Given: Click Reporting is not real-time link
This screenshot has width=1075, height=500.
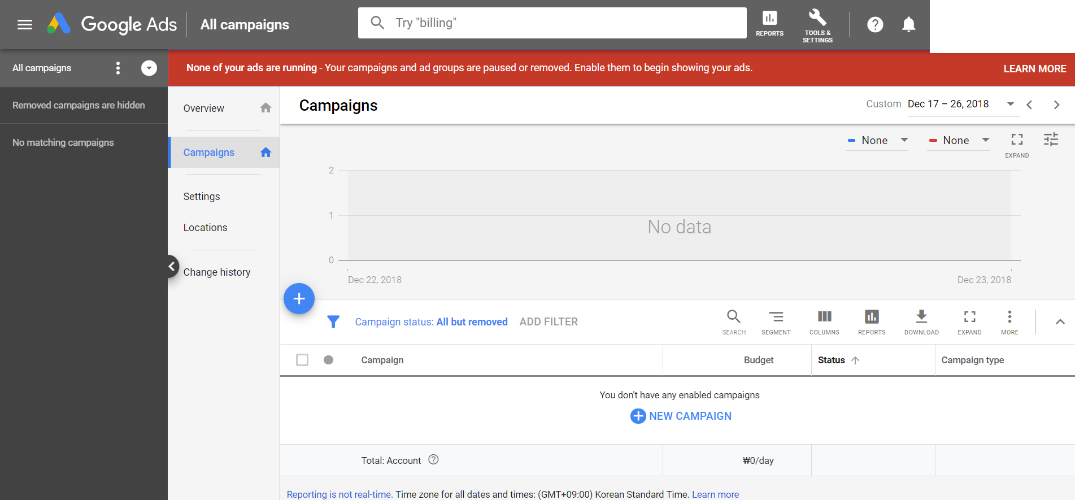Looking at the screenshot, I should pyautogui.click(x=340, y=494).
